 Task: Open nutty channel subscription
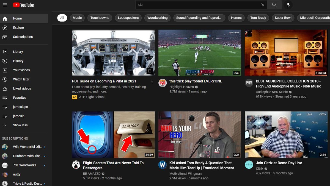click(x=24, y=174)
